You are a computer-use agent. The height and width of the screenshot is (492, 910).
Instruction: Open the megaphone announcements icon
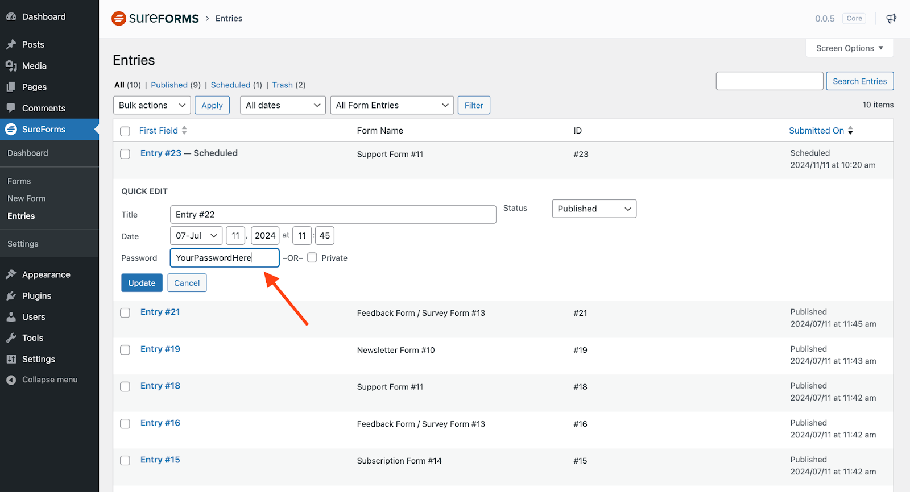(891, 18)
